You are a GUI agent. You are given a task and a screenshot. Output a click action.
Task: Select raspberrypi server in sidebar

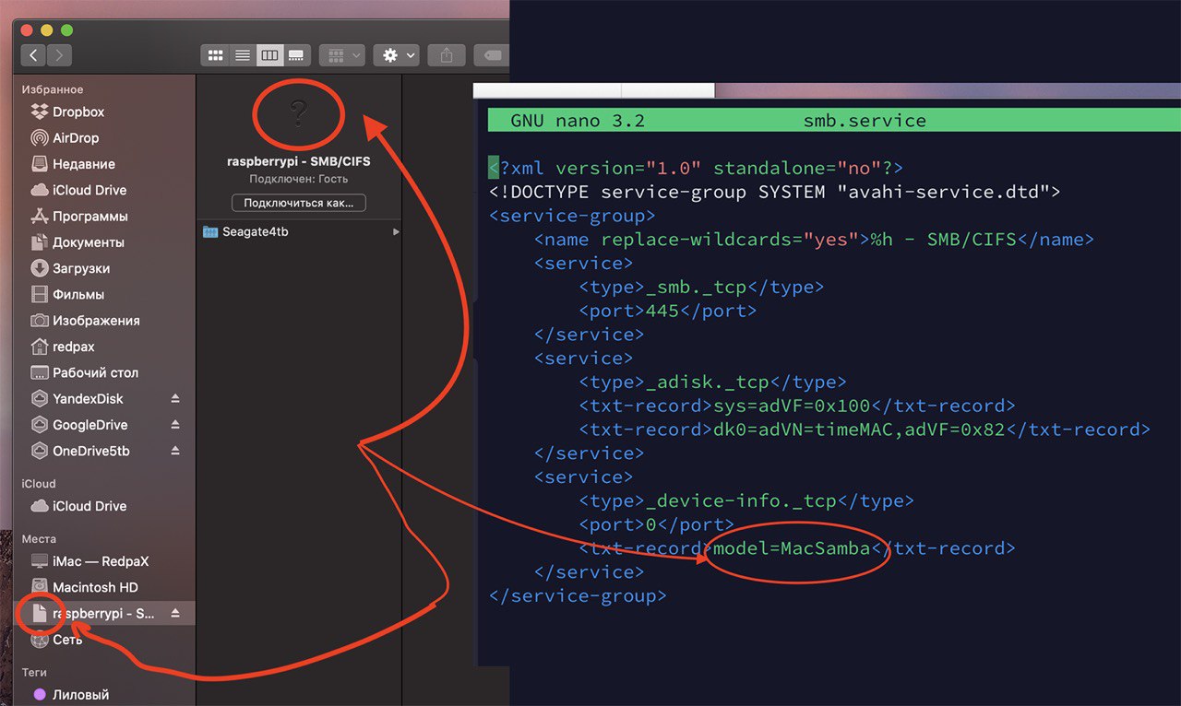(x=102, y=614)
